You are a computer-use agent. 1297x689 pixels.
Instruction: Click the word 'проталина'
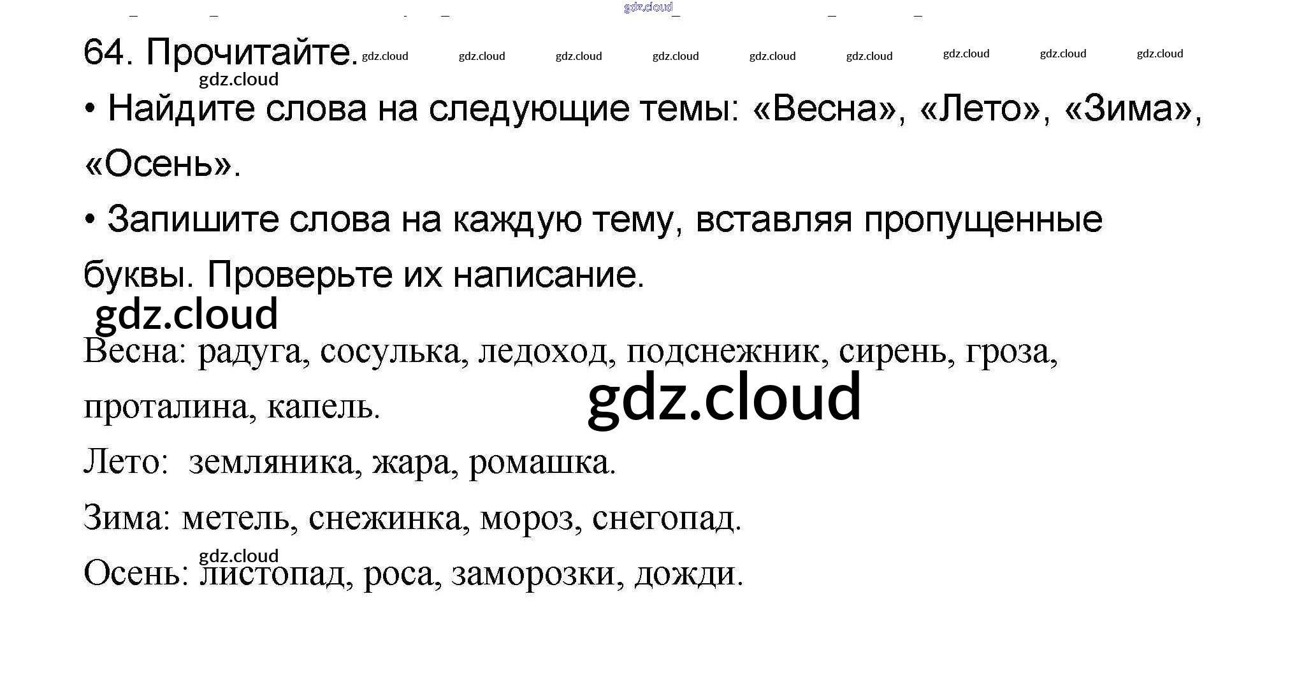point(166,407)
